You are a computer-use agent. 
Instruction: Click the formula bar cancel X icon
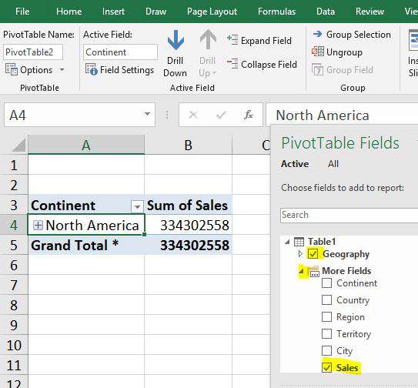193,115
